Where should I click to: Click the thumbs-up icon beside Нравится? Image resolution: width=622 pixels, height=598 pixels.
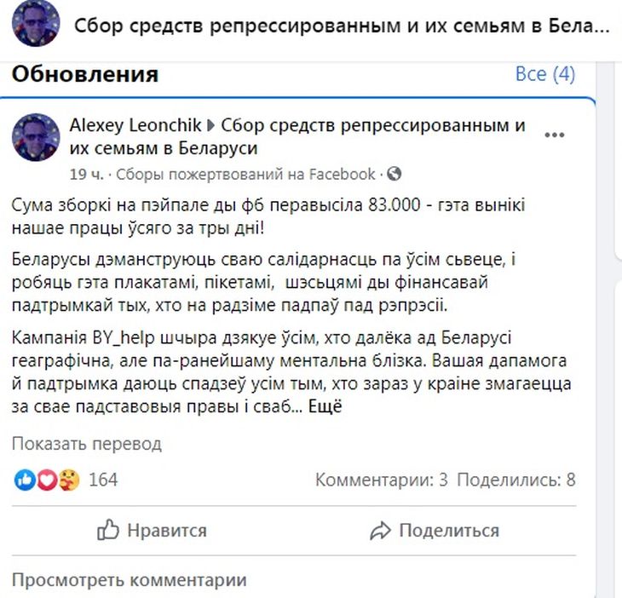pos(108,531)
